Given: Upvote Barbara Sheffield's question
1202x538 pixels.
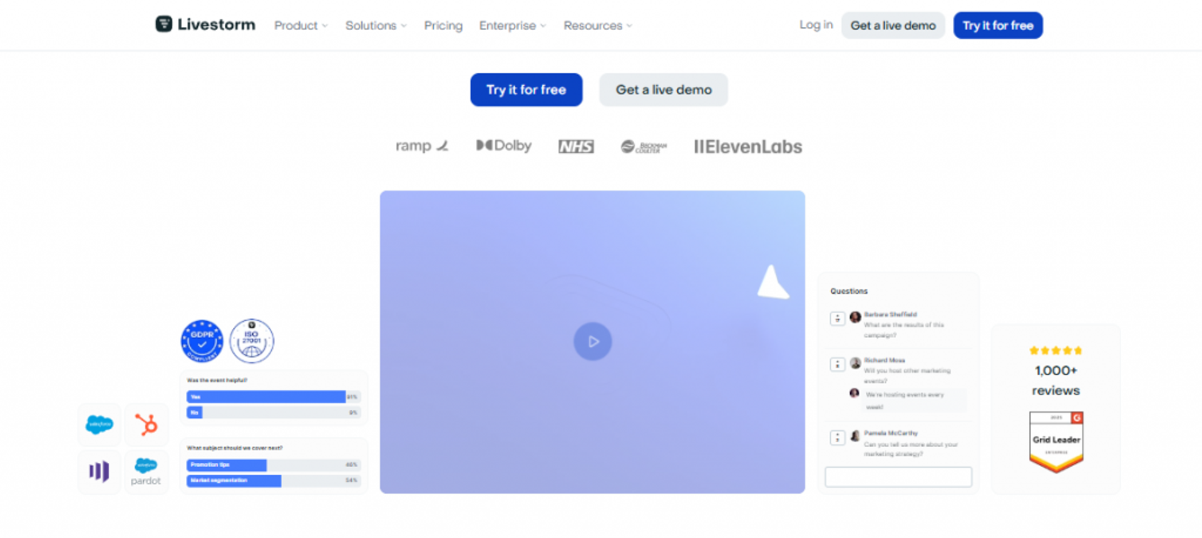Looking at the screenshot, I should (x=838, y=318).
